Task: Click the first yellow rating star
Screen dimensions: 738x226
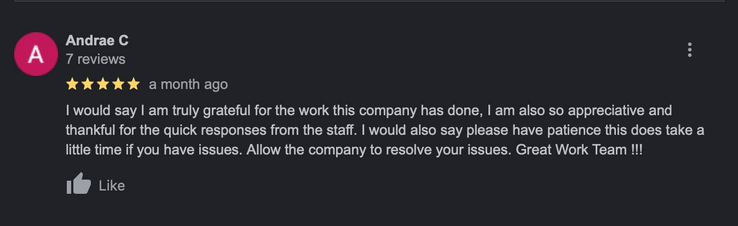Action: [72, 84]
